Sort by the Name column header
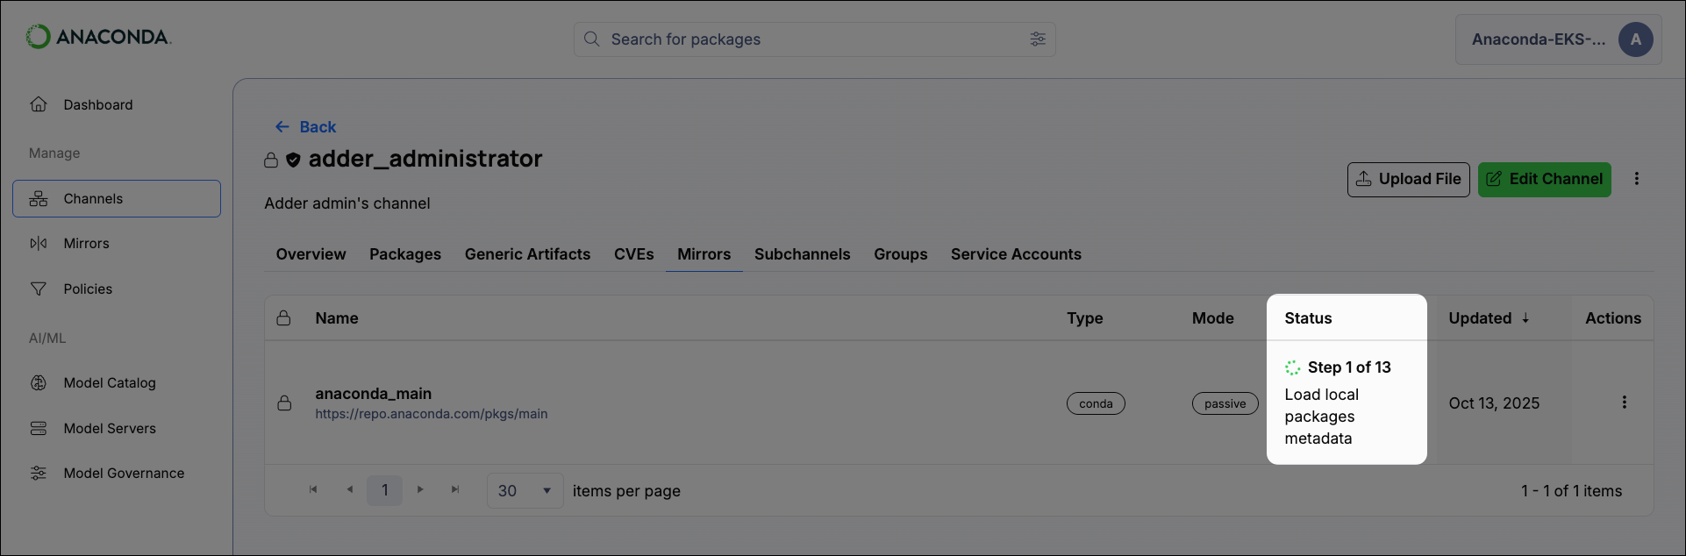Image resolution: width=1686 pixels, height=556 pixels. tap(337, 318)
